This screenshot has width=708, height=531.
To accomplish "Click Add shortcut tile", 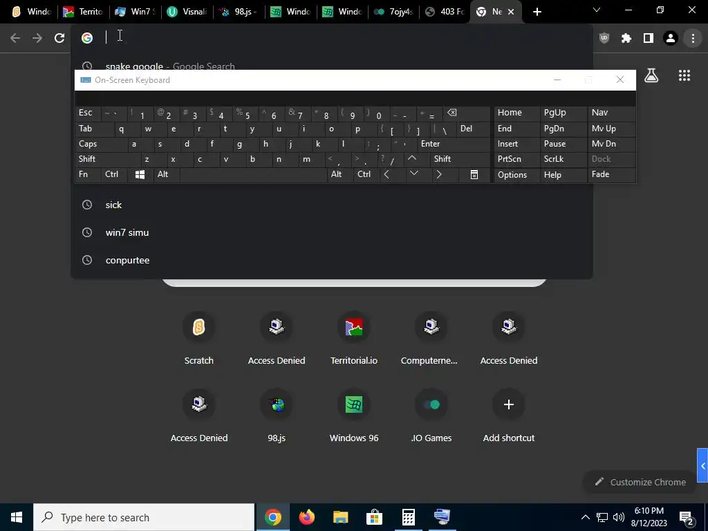I will (509, 416).
